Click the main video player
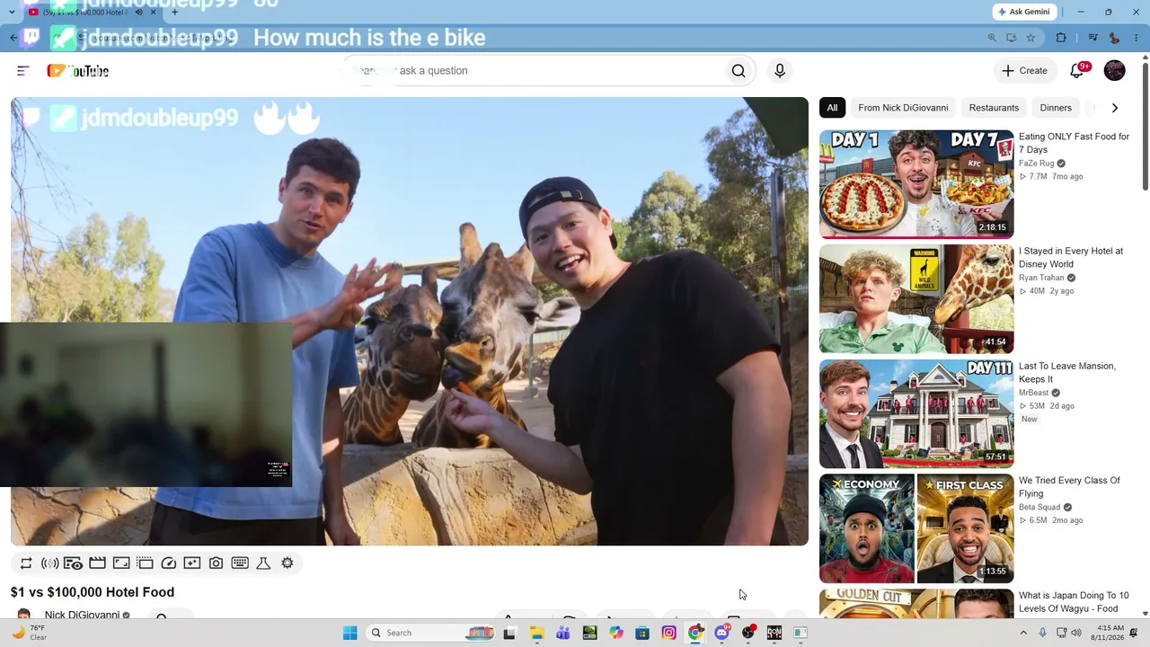Screen dimensions: 1150x647 (410, 321)
